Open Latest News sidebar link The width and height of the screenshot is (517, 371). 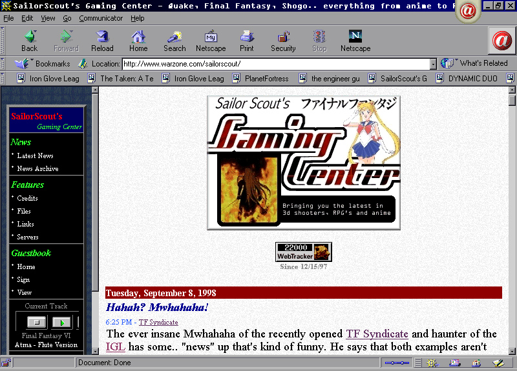35,155
